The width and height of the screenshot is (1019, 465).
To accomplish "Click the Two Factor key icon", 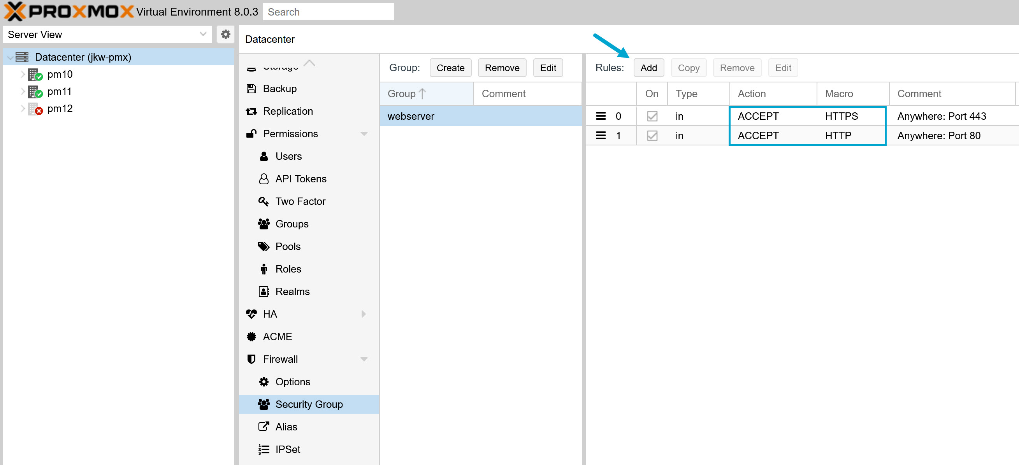I will (264, 201).
